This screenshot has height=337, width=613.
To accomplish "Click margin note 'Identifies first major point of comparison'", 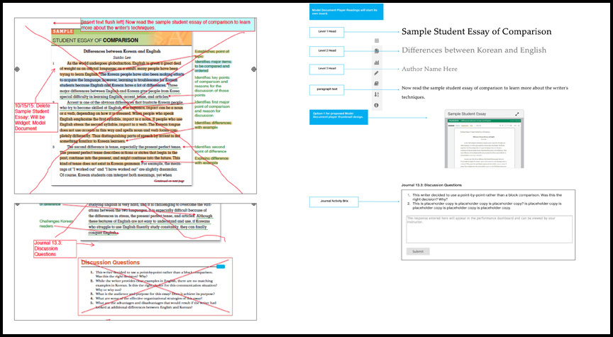I will point(212,109).
